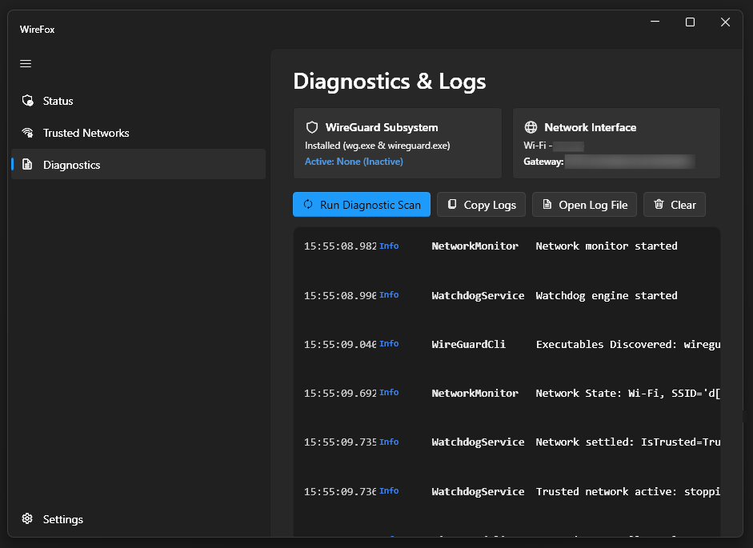Maximize the WireFox window
Screen dimensions: 753x548
click(690, 22)
